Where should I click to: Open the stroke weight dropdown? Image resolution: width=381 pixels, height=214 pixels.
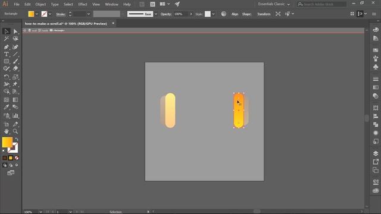point(89,14)
